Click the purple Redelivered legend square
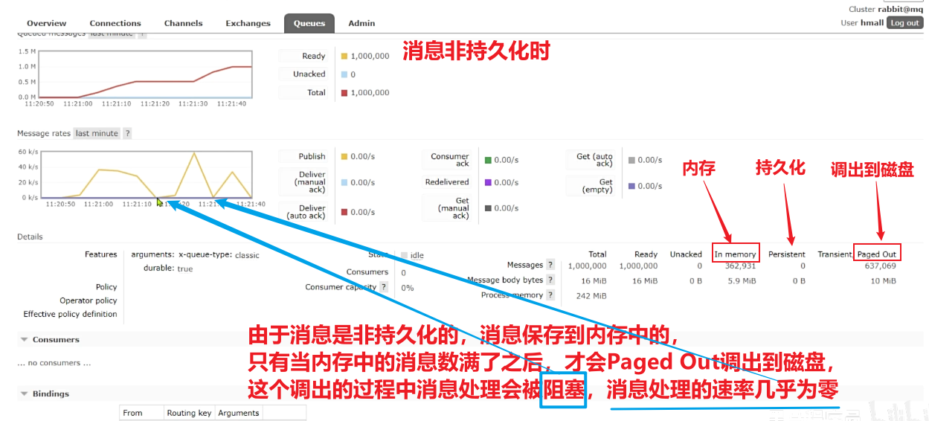Viewport: 929px width, 421px height. point(488,182)
